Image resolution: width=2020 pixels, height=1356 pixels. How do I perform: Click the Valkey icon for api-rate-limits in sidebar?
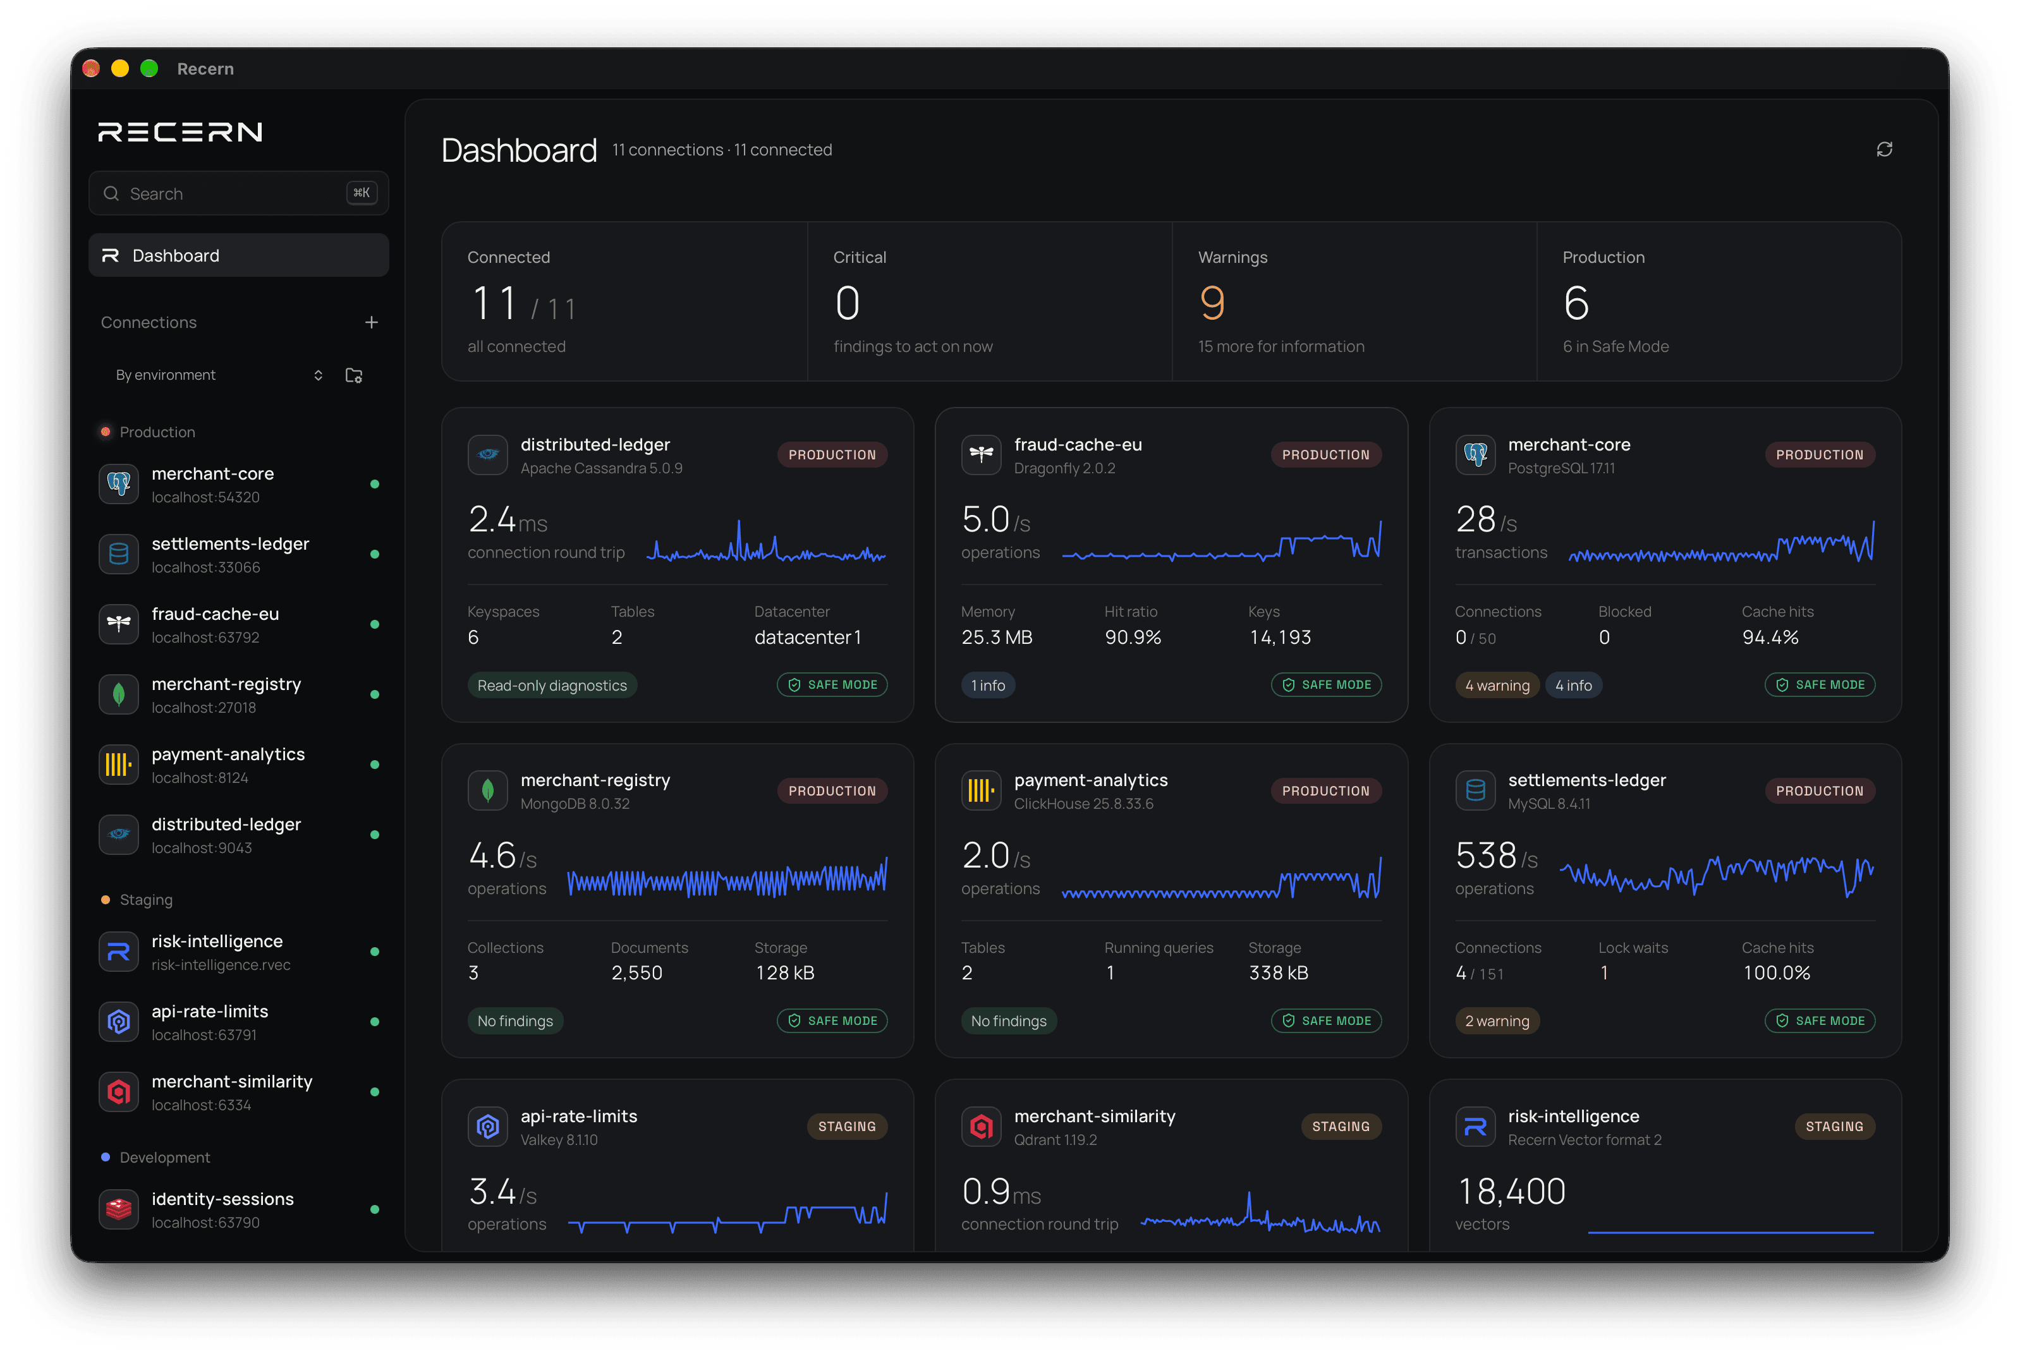[119, 1022]
